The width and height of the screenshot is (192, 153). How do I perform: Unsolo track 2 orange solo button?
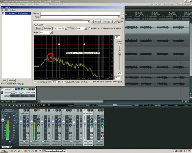[x=38, y=110]
